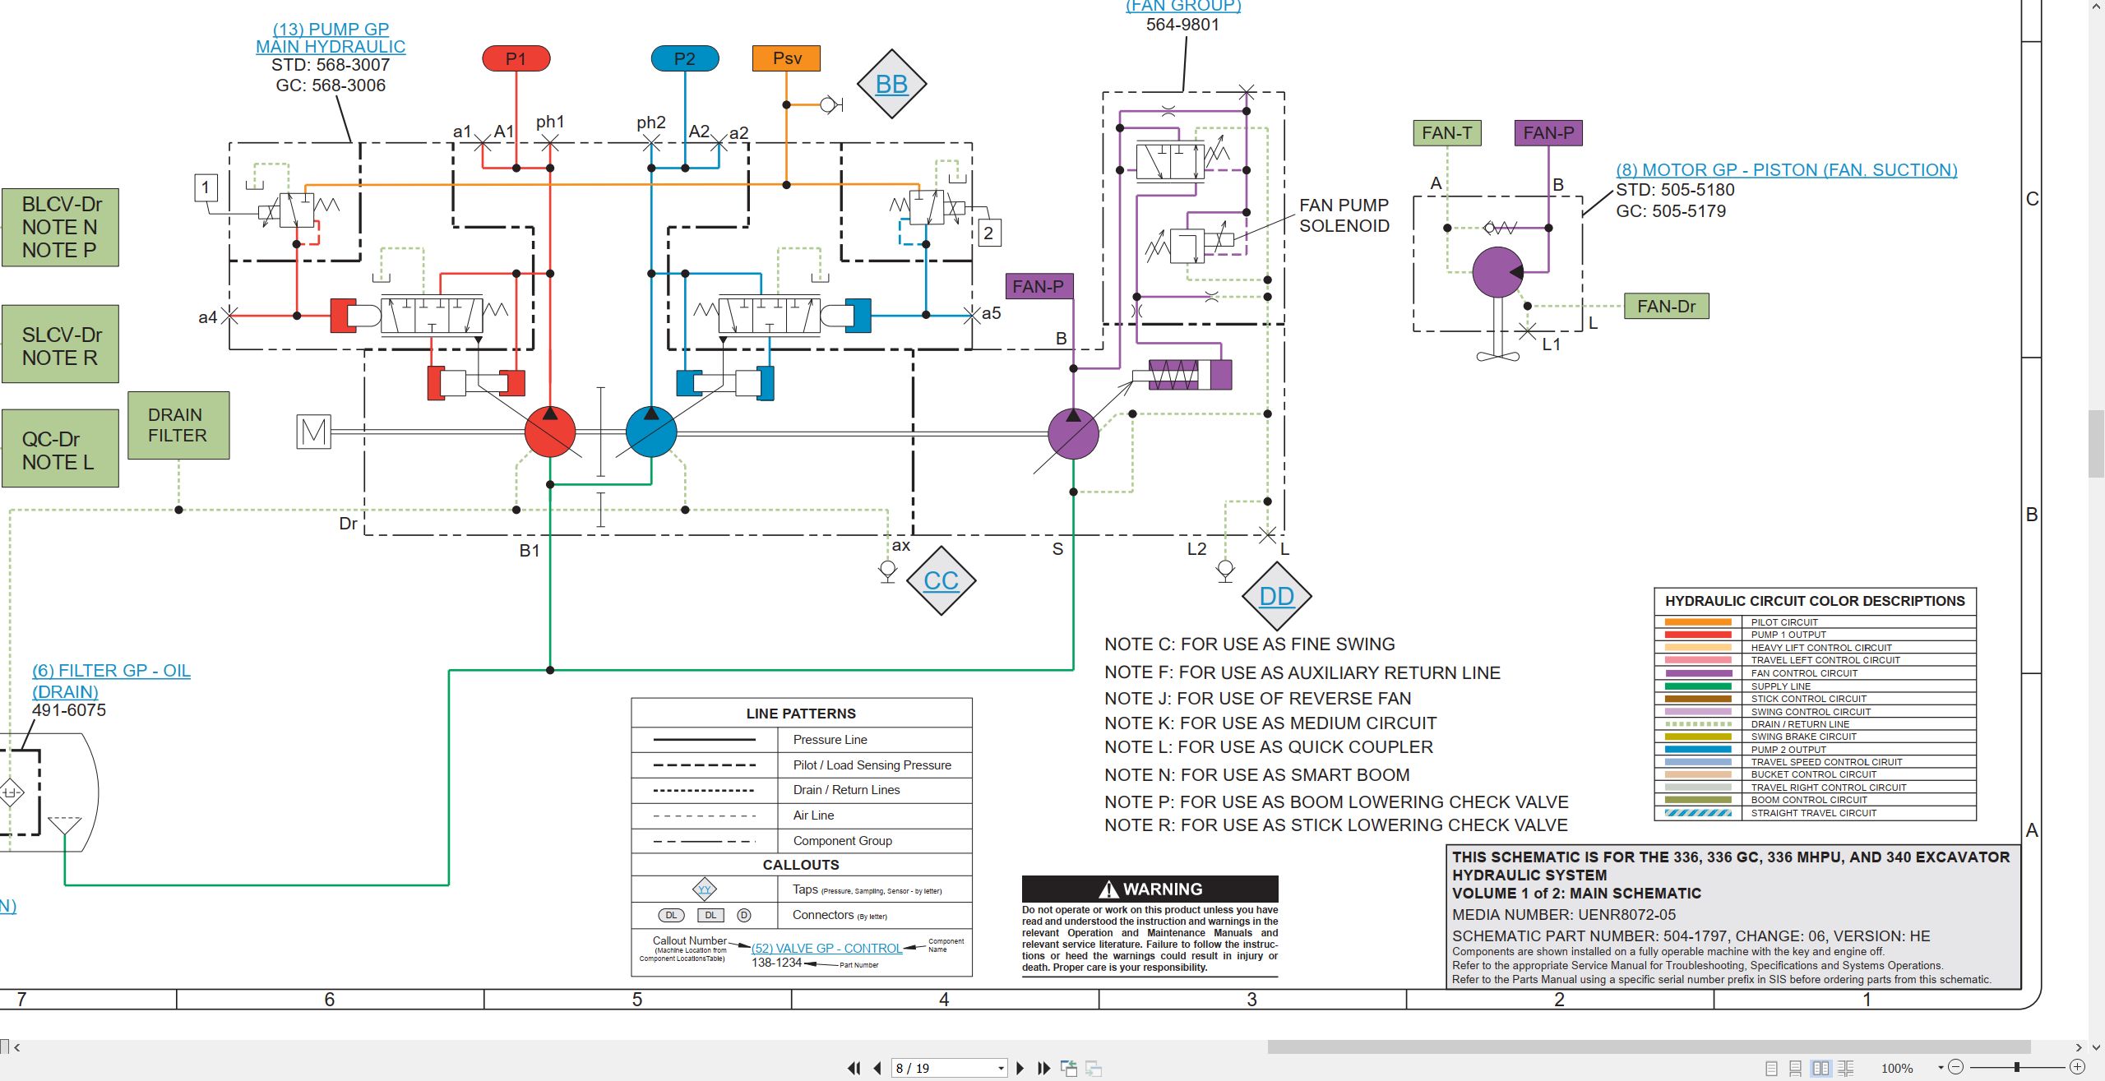Viewport: 2105px width, 1081px height.
Task: Click the BB tap callout diamond
Action: click(x=891, y=84)
